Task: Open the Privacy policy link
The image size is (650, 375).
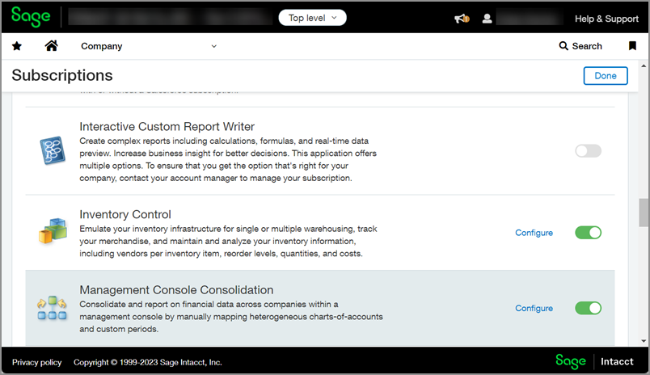Action: (37, 362)
